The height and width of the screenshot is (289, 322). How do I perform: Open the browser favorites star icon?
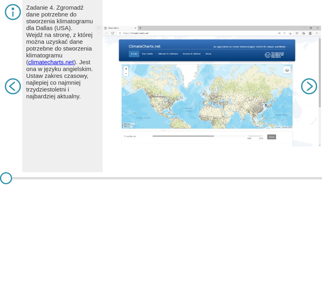[x=297, y=33]
